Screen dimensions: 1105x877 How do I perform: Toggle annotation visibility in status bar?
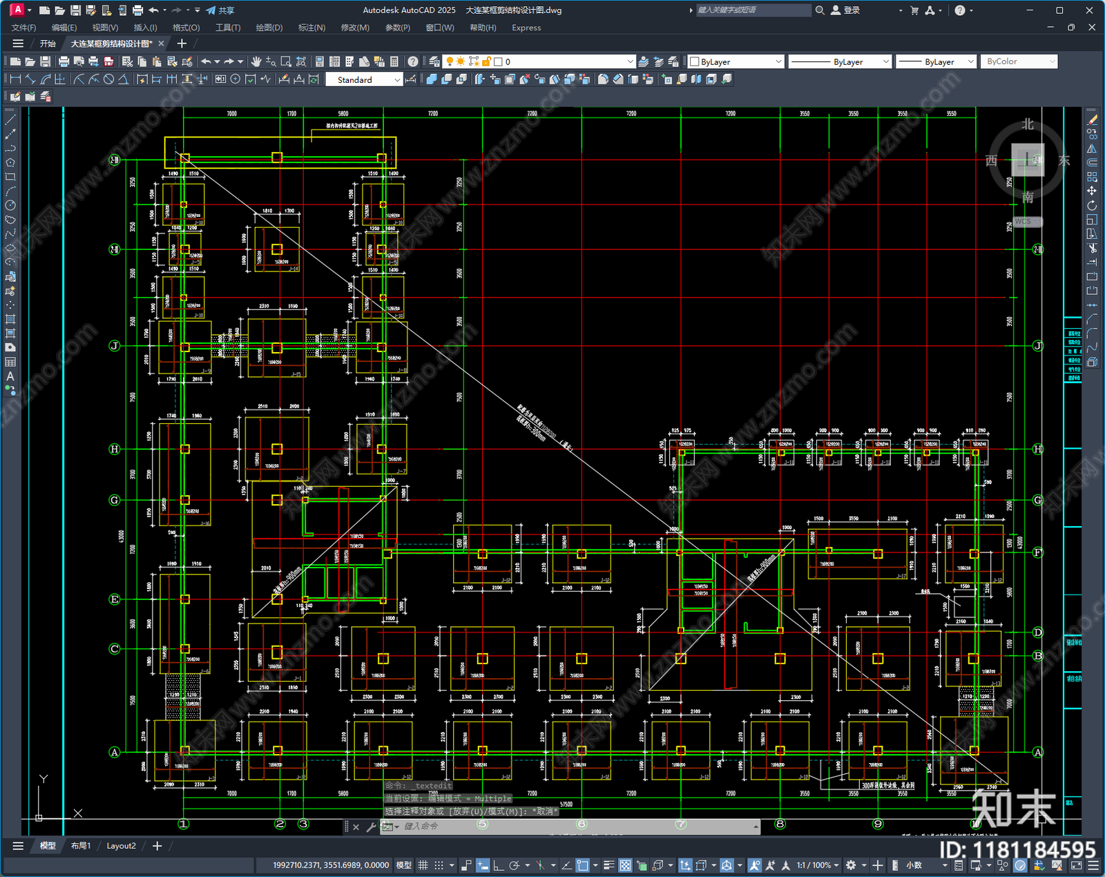(754, 865)
